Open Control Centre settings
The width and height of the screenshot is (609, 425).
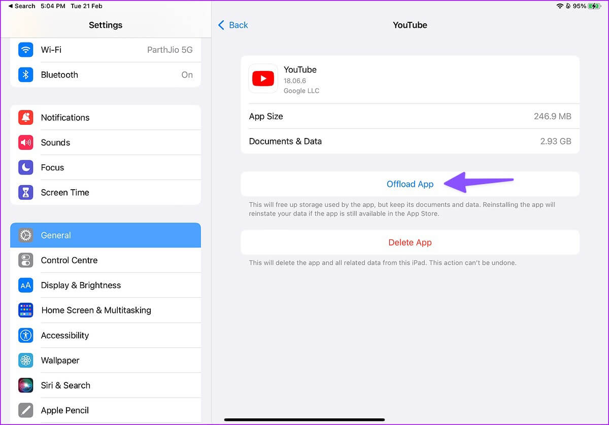click(106, 260)
